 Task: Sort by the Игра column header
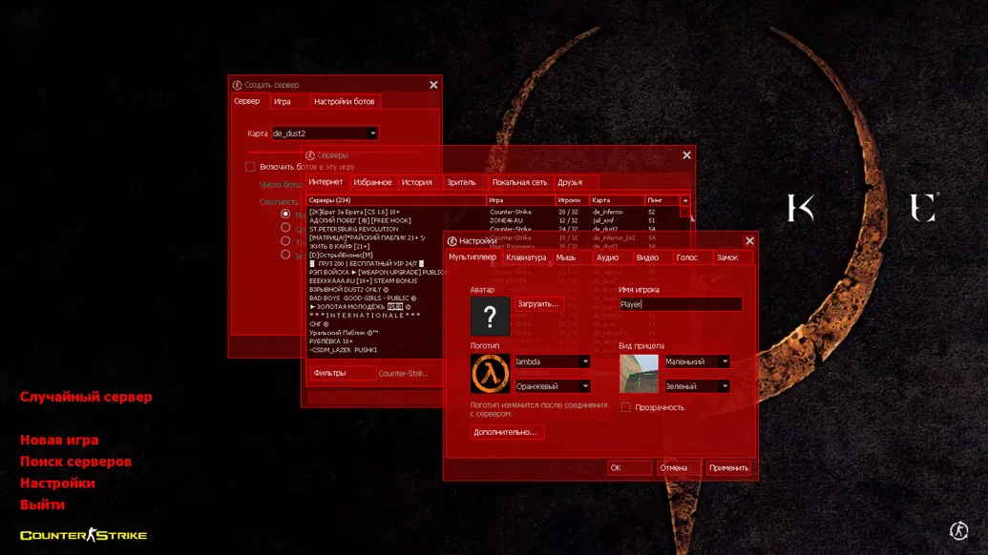521,200
